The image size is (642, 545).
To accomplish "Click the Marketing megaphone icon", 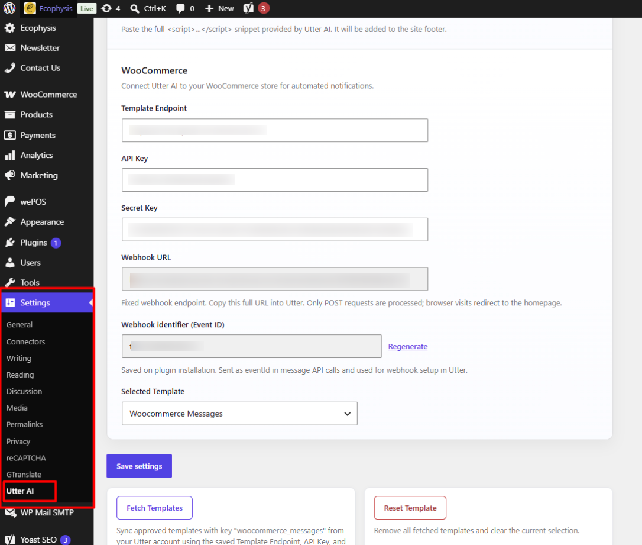I will 10,175.
